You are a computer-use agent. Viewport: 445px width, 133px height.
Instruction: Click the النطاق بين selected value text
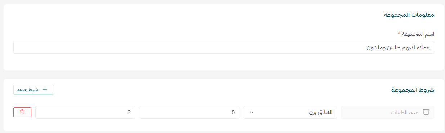(x=321, y=113)
